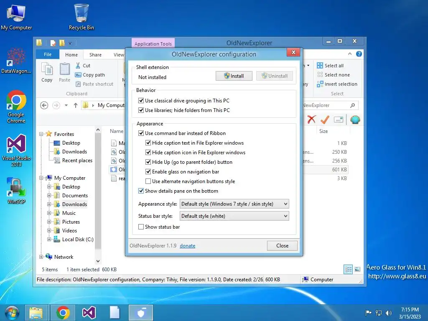This screenshot has height=321, width=428.
Task: Collapse the My Computer tree node
Action: (x=41, y=178)
